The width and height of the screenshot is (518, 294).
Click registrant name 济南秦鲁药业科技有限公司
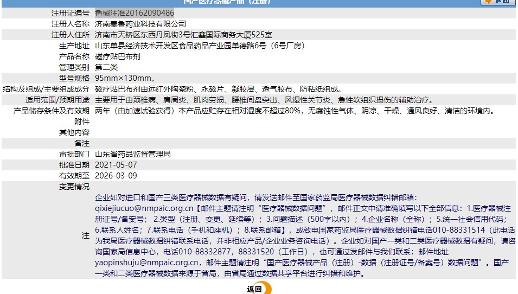pos(140,24)
